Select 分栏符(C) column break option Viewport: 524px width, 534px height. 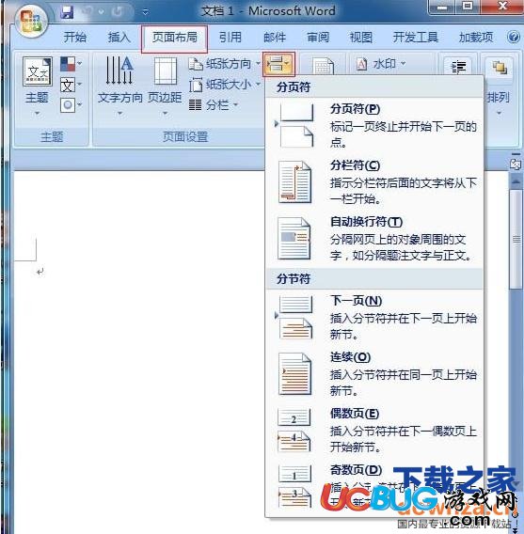pyautogui.click(x=374, y=182)
